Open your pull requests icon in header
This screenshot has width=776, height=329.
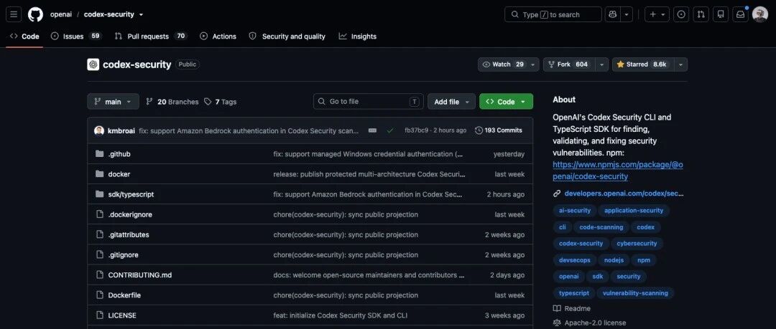(701, 14)
